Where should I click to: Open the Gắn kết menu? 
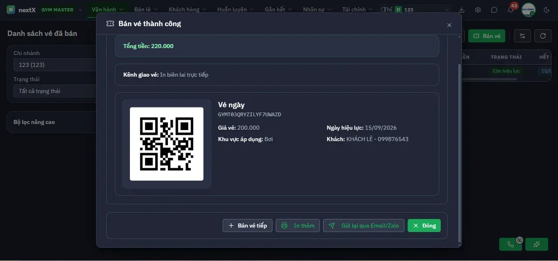[278, 10]
